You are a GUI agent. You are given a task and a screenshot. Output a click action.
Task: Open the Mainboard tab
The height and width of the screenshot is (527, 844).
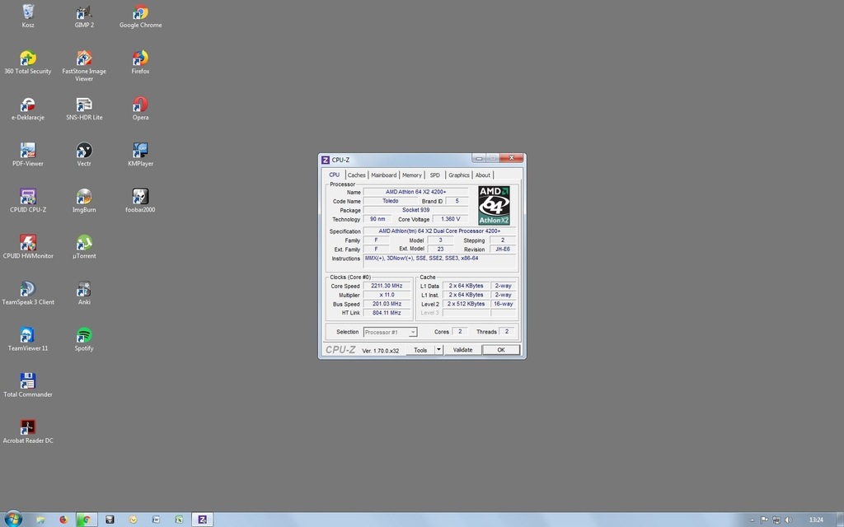[384, 175]
